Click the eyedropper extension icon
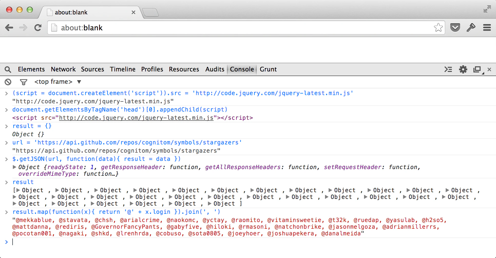 tap(471, 27)
